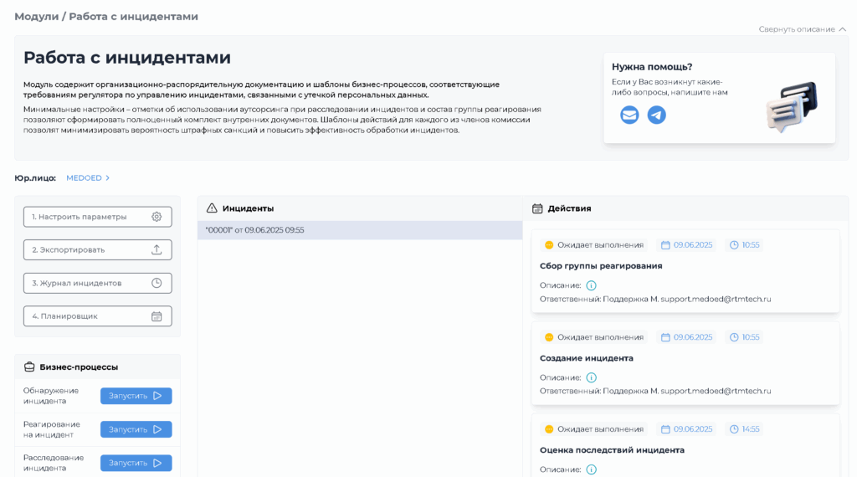Open 2. Экспортировать
The image size is (857, 477).
coord(97,249)
